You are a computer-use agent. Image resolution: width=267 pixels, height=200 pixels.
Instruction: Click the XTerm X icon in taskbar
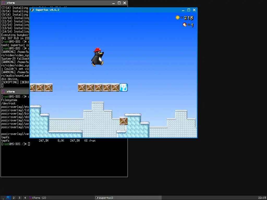(30, 198)
